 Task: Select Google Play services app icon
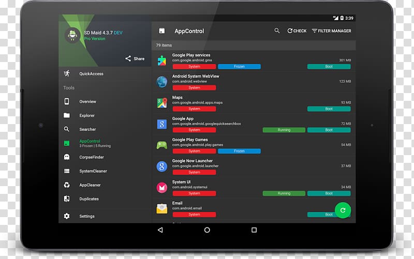pyautogui.click(x=162, y=60)
